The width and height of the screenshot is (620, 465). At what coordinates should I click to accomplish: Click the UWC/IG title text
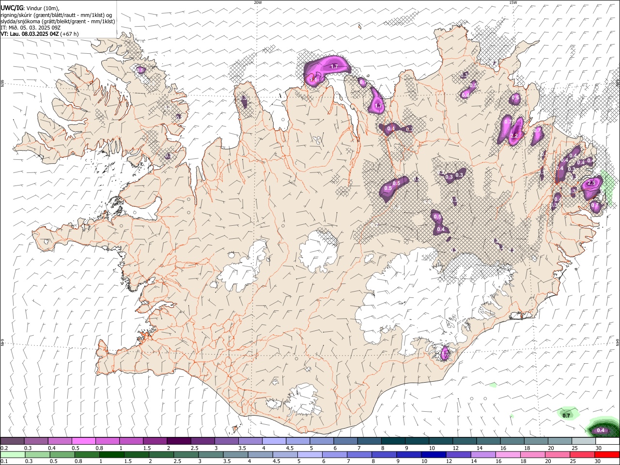[x=11, y=8]
